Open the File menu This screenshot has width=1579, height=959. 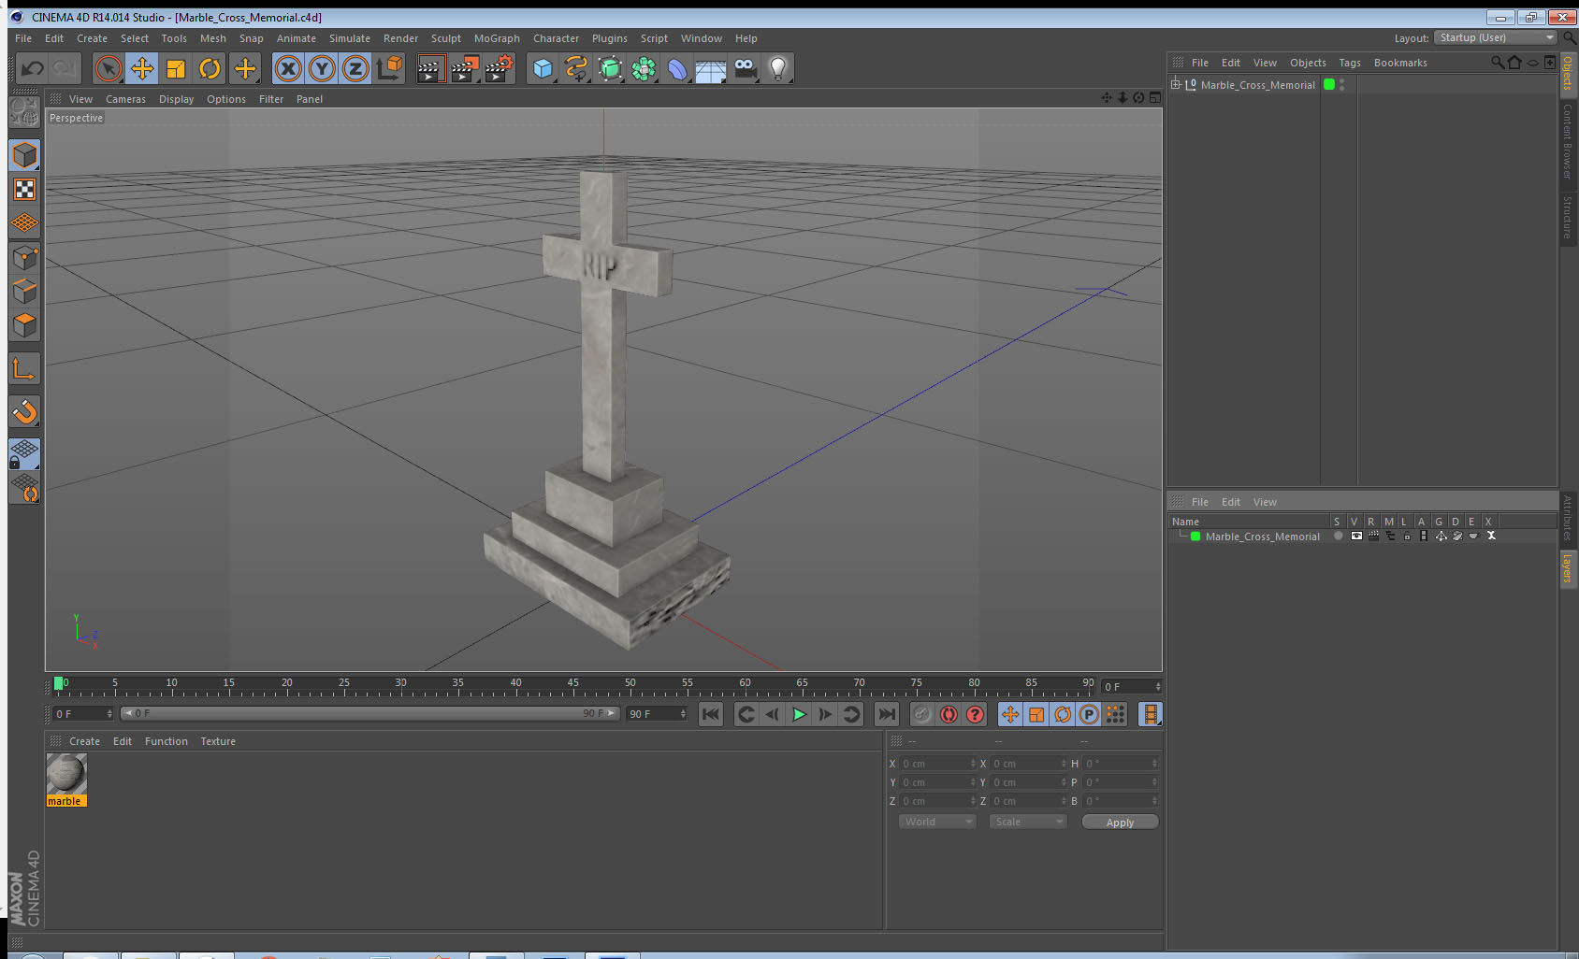[23, 38]
